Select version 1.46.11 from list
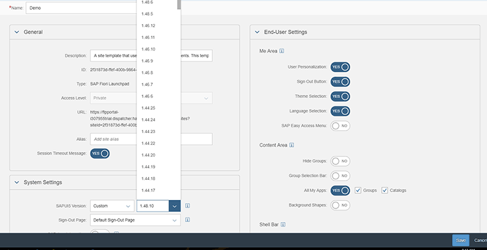The image size is (487, 250). pos(158,38)
